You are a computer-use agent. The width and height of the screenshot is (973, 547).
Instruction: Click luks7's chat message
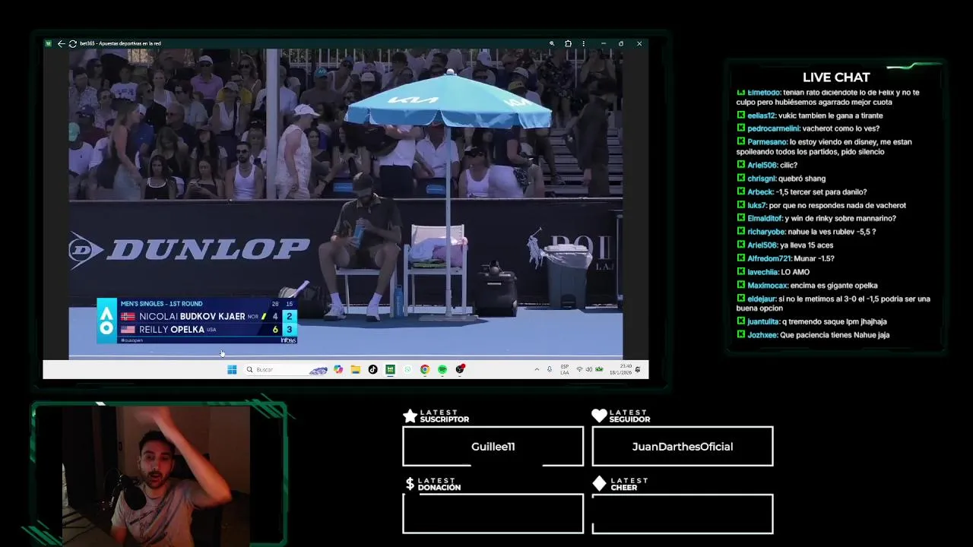[821, 205]
